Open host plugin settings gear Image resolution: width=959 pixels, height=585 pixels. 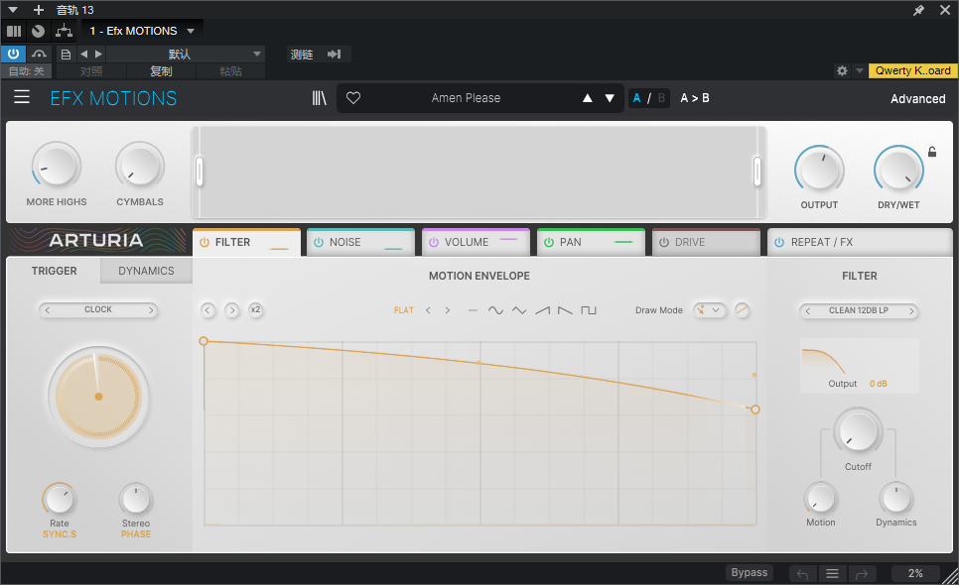[x=842, y=70]
